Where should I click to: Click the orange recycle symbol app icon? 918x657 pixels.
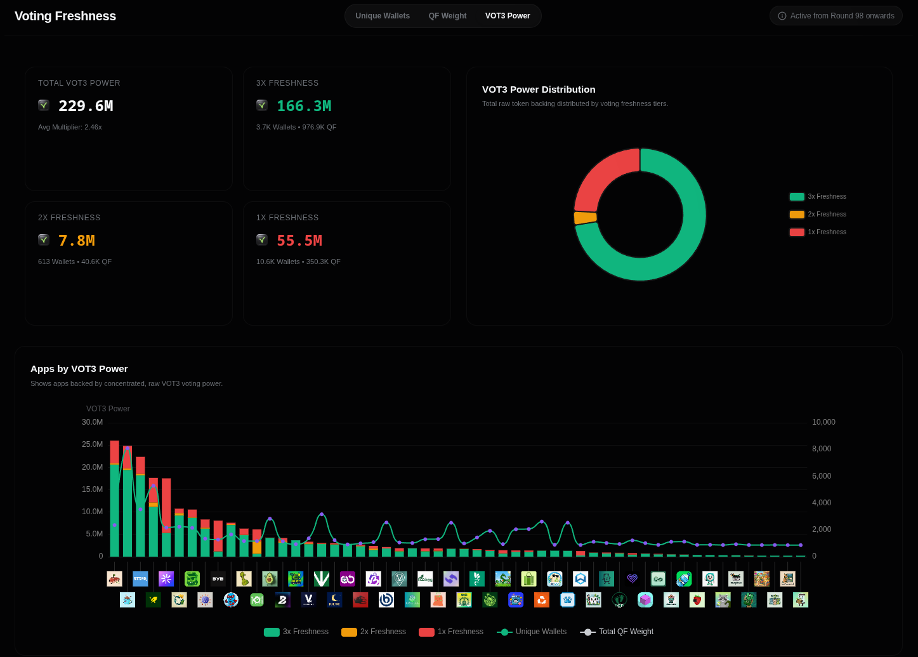[x=542, y=600]
